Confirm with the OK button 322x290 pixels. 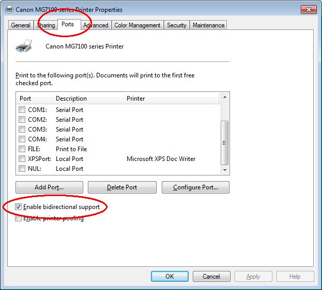point(170,277)
